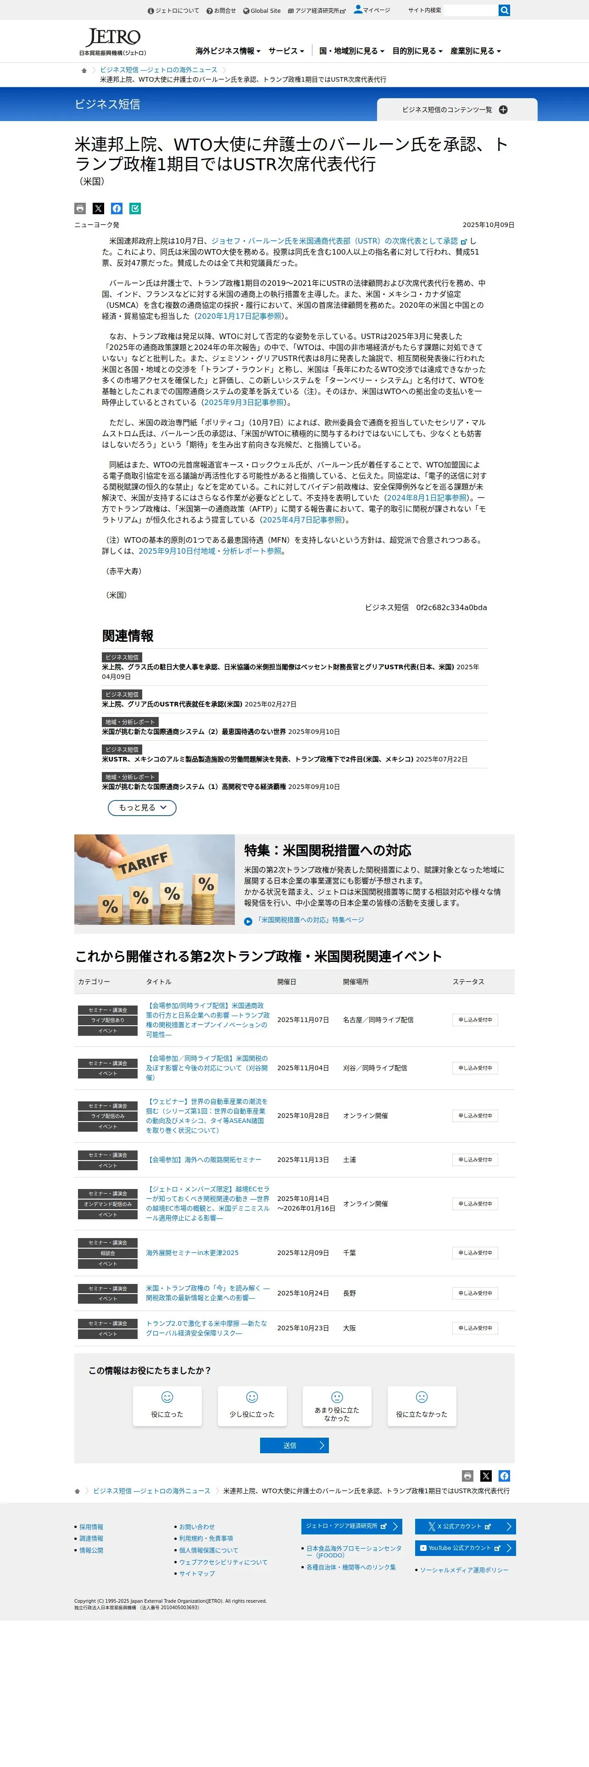Click the print icon below the article title
Viewport: 589px width, 1767px height.
80,209
